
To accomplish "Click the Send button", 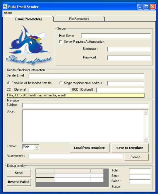I will click(x=19, y=173).
